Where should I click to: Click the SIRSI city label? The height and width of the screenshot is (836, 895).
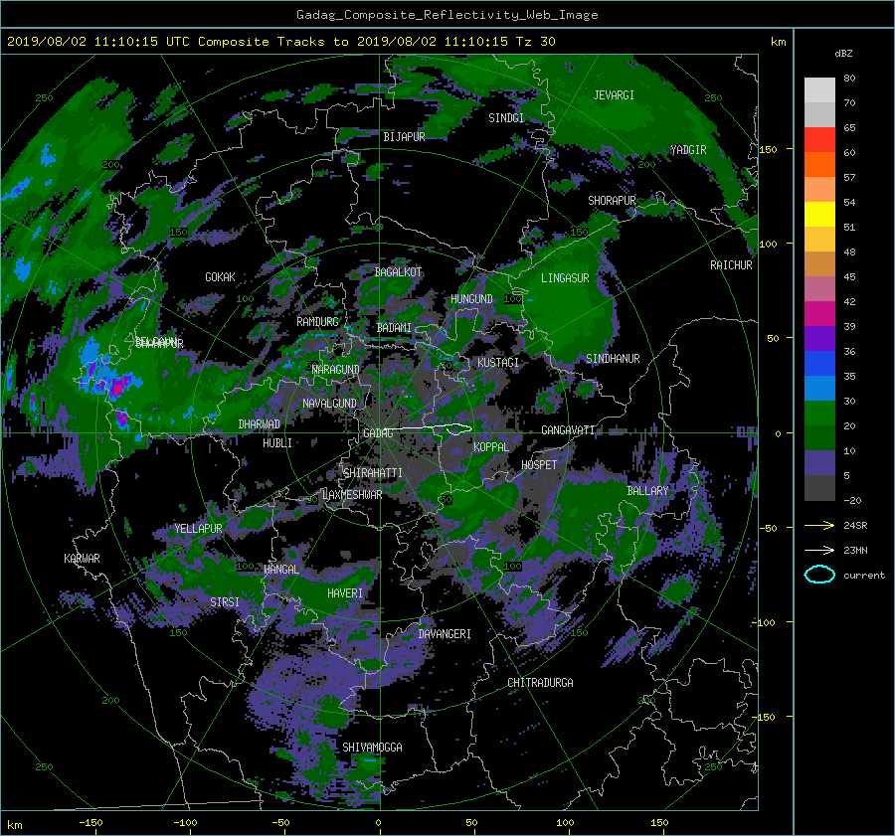coord(225,602)
